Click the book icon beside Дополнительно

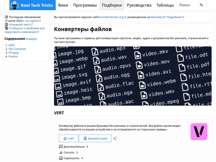[61, 146]
